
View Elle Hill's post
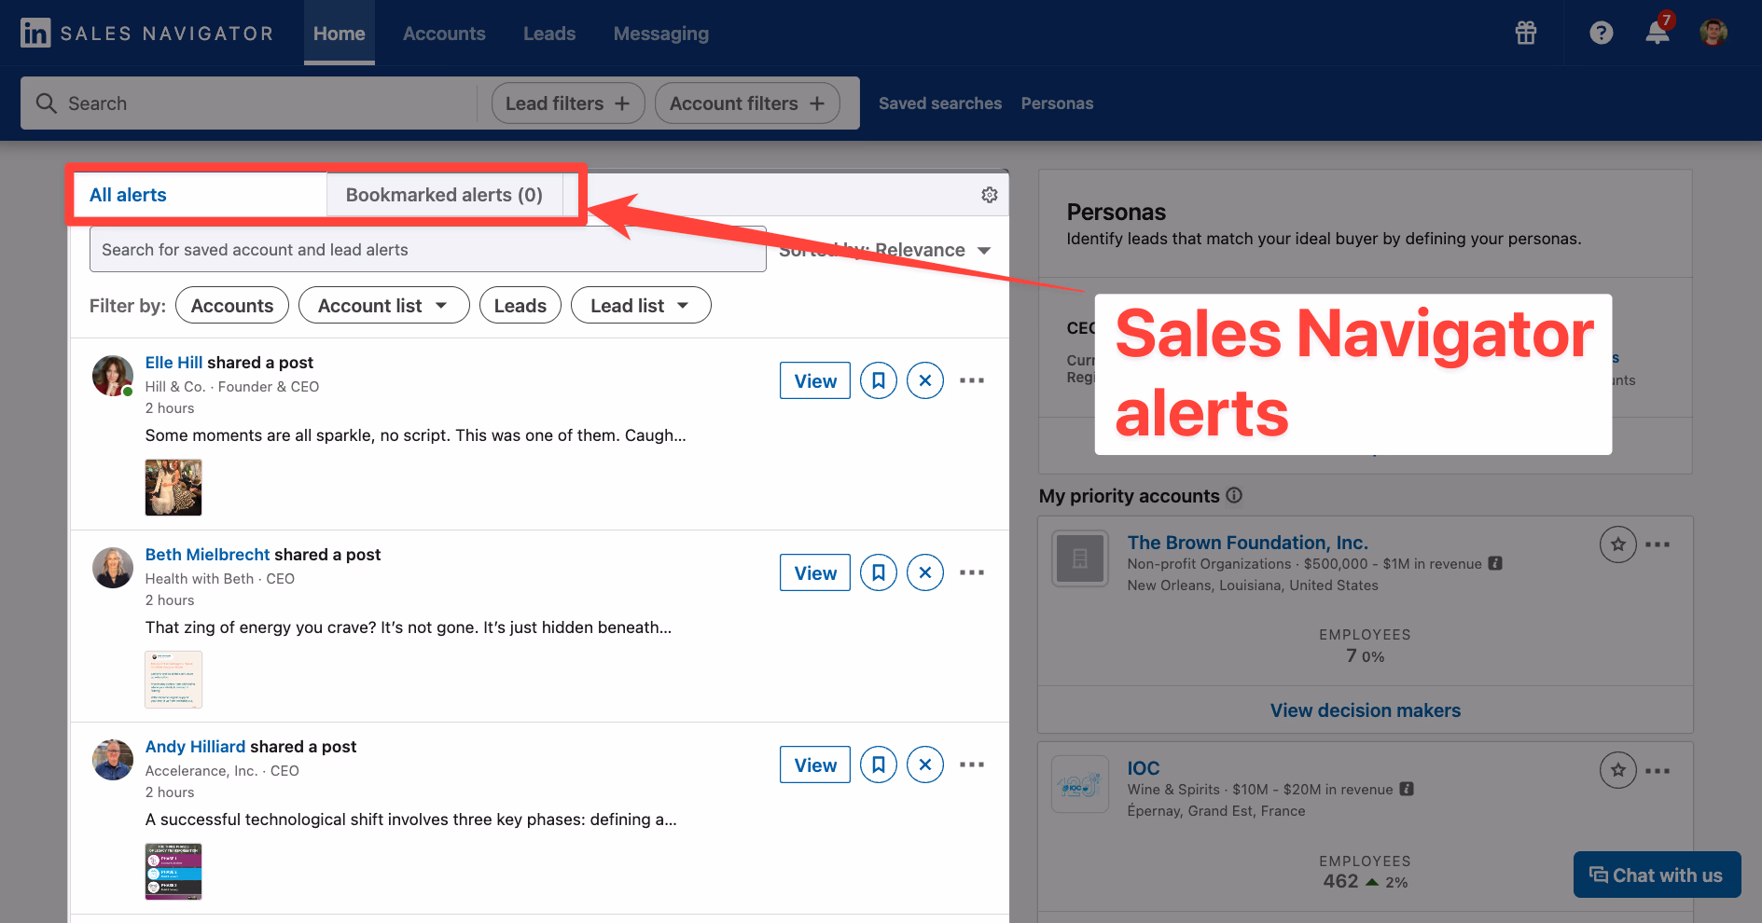point(815,380)
